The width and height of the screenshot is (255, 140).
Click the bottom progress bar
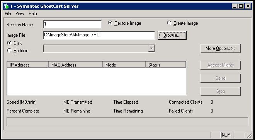pyautogui.click(x=127, y=121)
